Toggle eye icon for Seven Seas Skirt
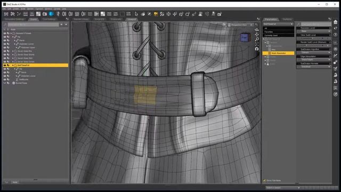The image size is (341, 192). pyautogui.click(x=5, y=58)
